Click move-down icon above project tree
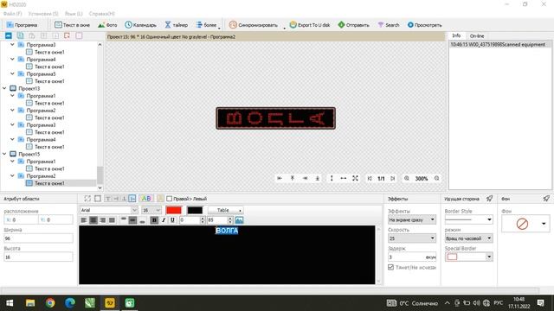The image size is (554, 311). (55, 35)
